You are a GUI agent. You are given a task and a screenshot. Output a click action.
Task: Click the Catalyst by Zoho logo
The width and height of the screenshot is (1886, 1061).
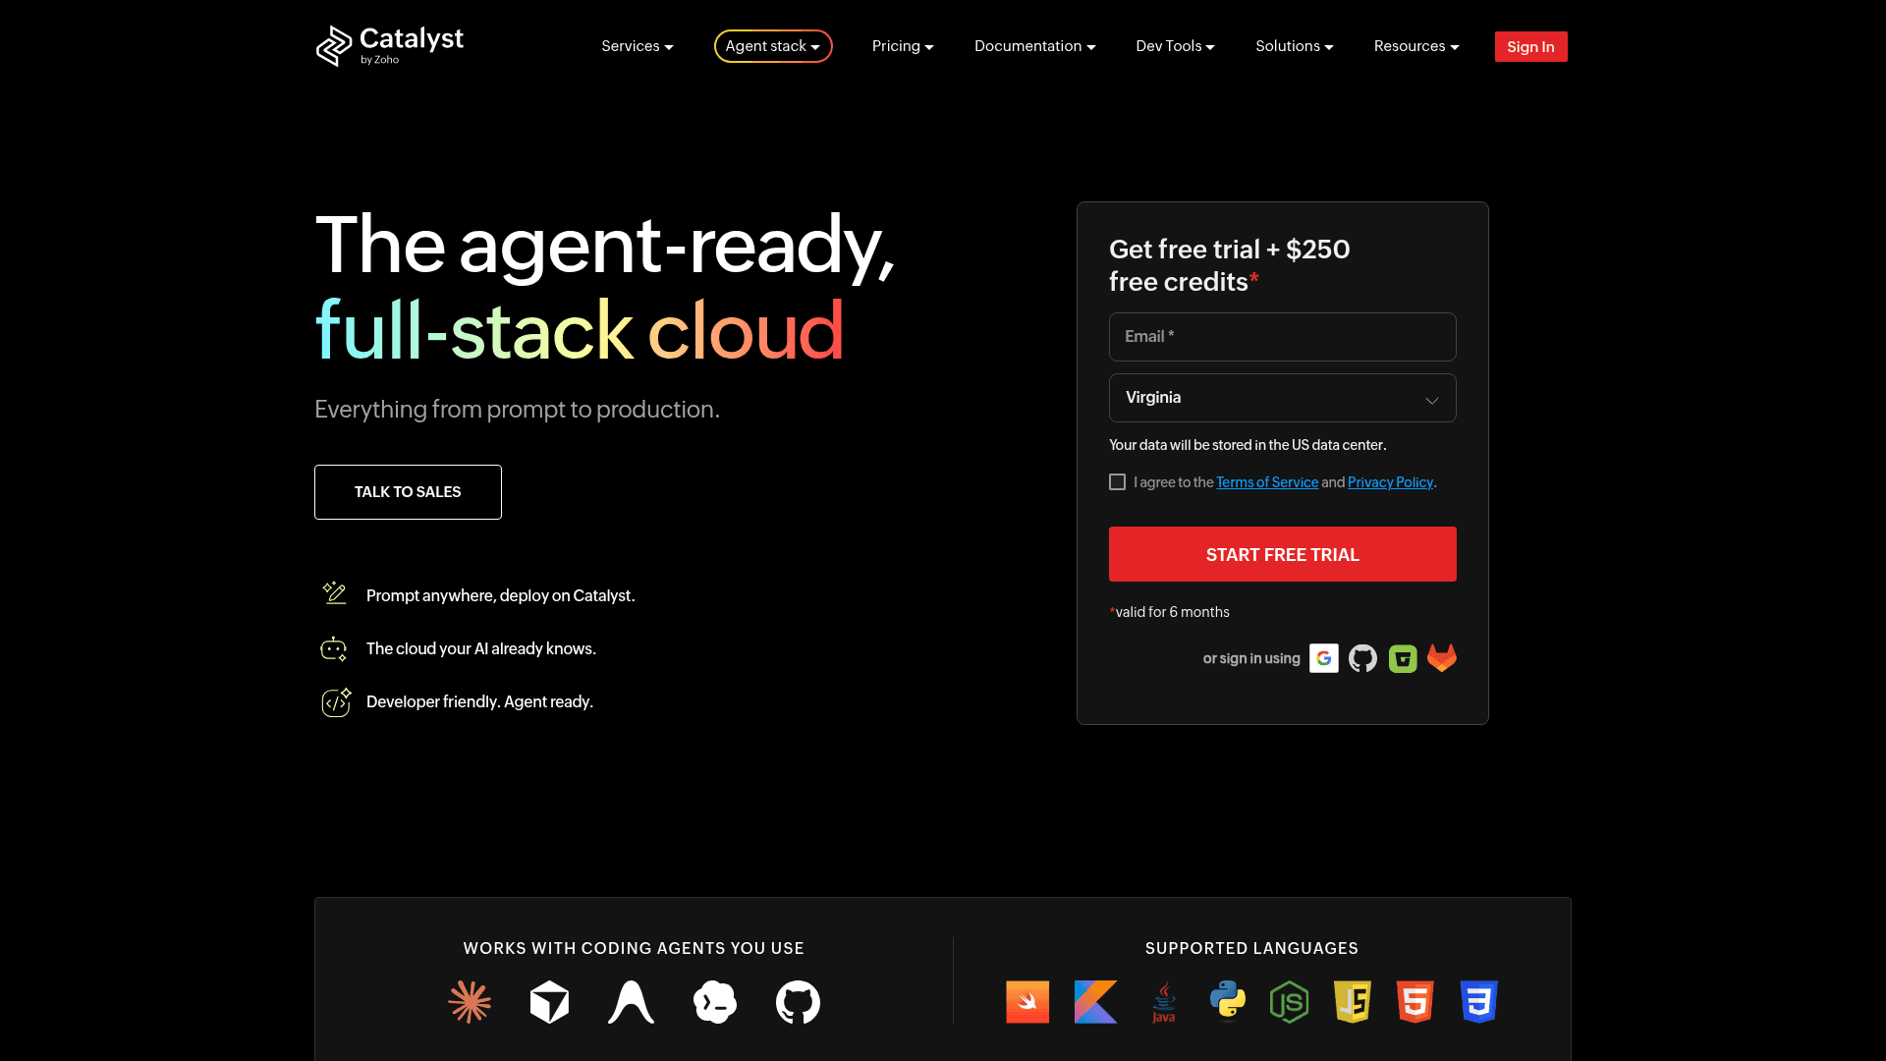coord(390,46)
